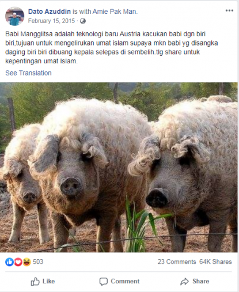The width and height of the screenshot is (239, 292).
Task: Click the public globe privacy icon
Action: point(83,21)
